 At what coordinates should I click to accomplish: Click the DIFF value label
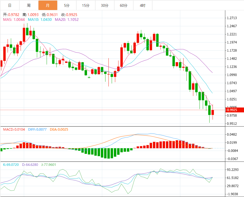pyautogui.click(x=36, y=130)
